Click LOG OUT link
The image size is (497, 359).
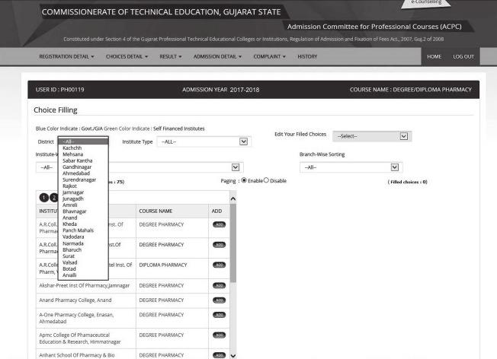463,56
